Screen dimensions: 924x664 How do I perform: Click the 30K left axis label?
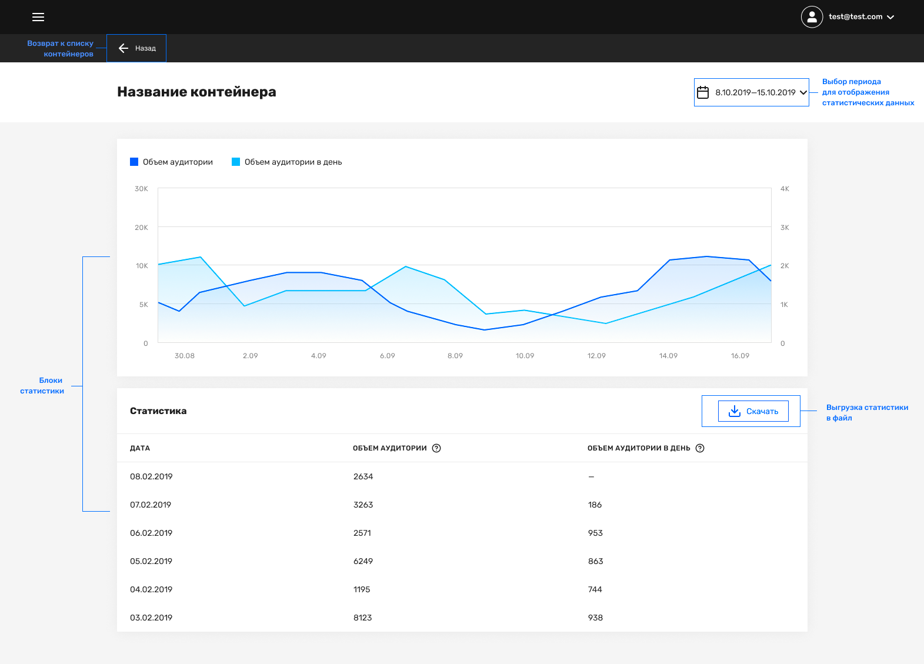(142, 189)
